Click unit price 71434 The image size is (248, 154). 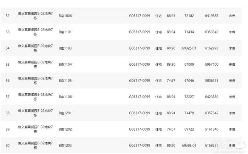coord(189,32)
